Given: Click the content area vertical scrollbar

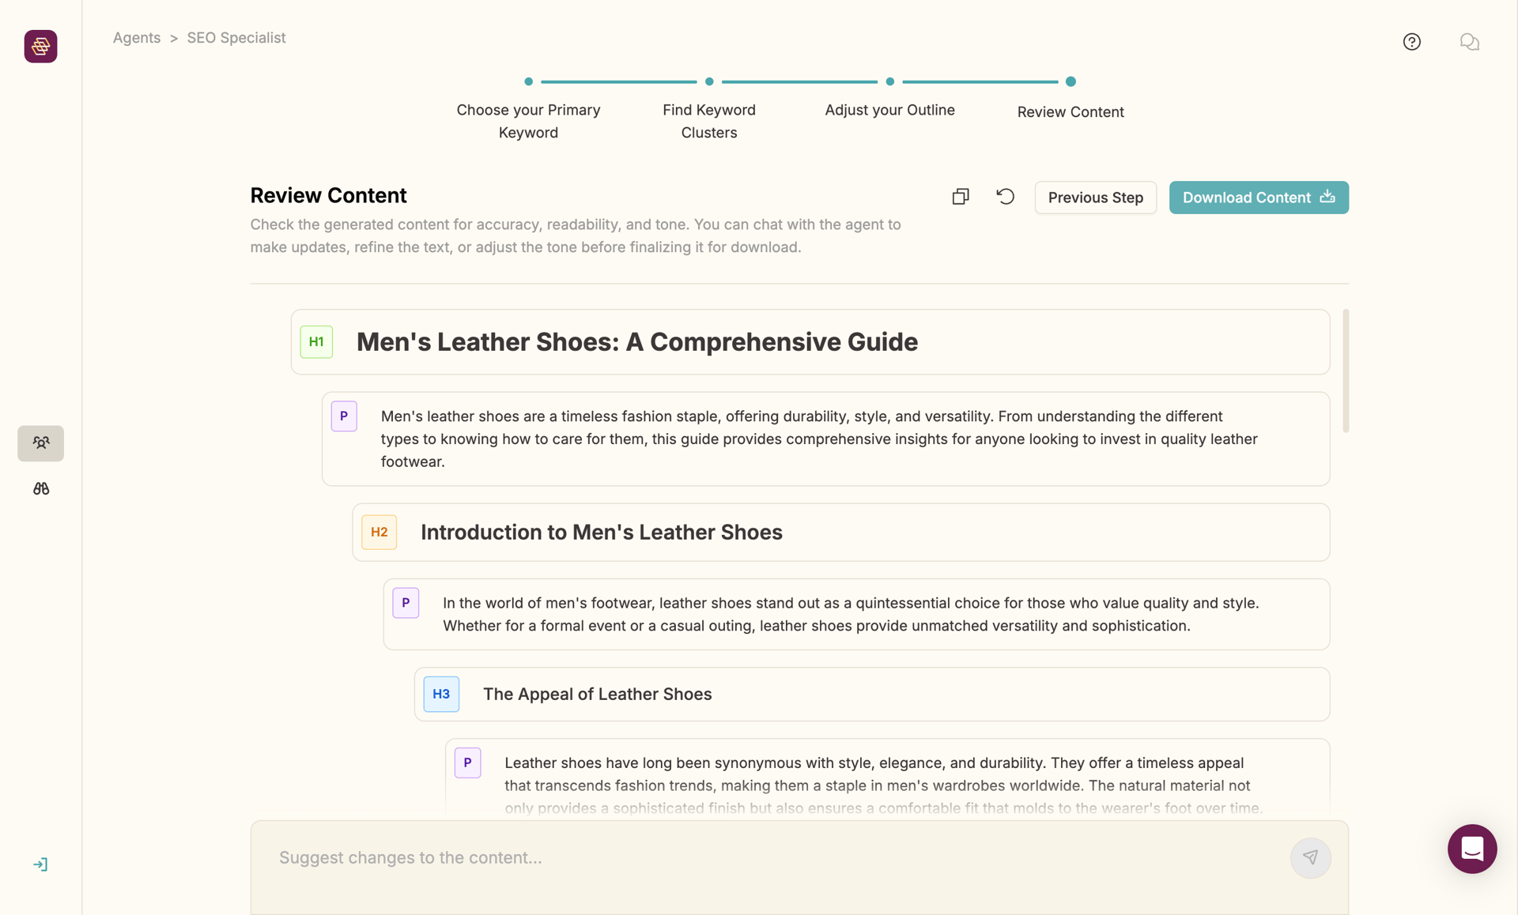Looking at the screenshot, I should 1345,371.
